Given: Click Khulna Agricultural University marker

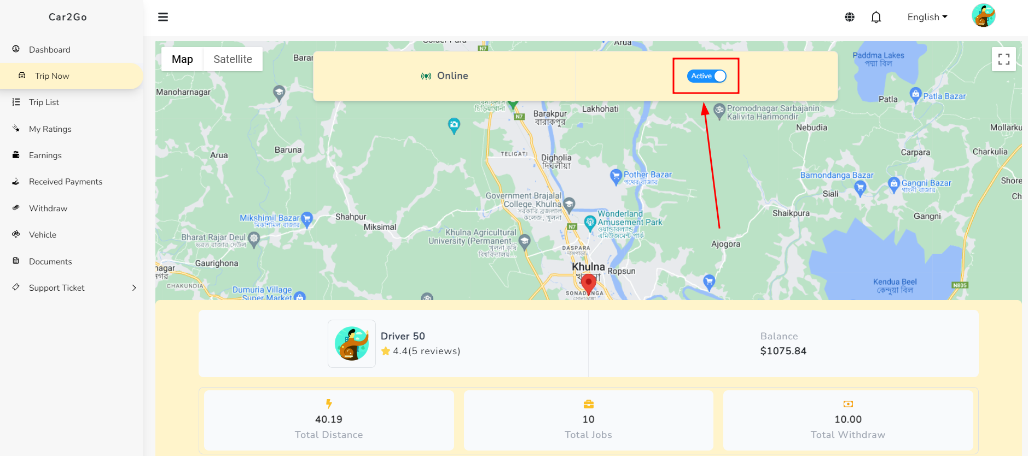Looking at the screenshot, I should click(525, 241).
